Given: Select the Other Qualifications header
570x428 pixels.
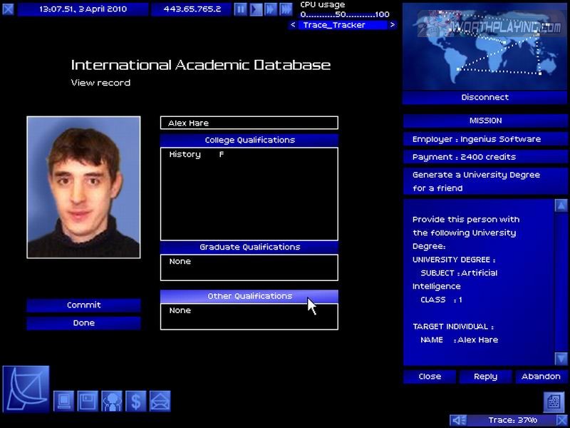Looking at the screenshot, I should 249,296.
